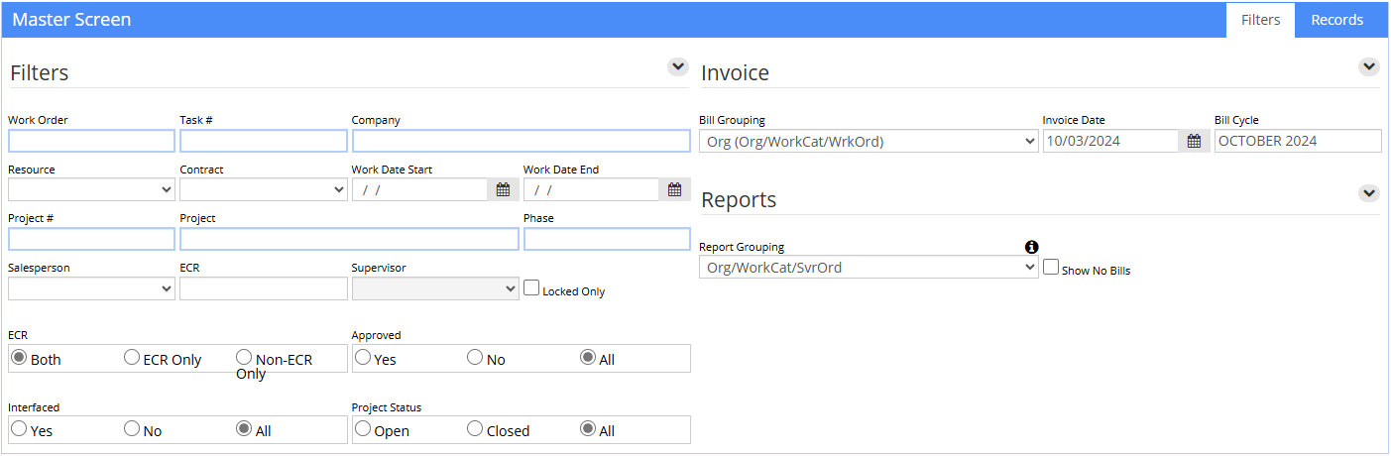Open the Bill Grouping dropdown
The width and height of the screenshot is (1391, 456).
869,141
